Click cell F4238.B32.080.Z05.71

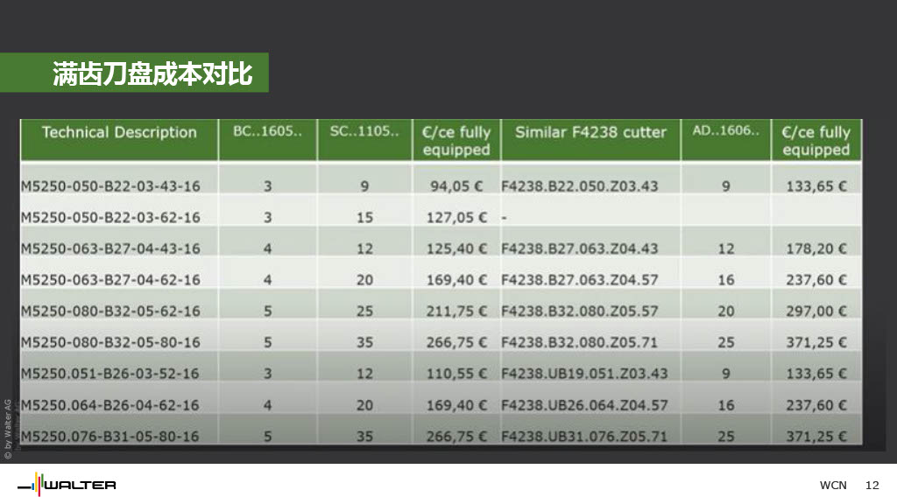579,342
